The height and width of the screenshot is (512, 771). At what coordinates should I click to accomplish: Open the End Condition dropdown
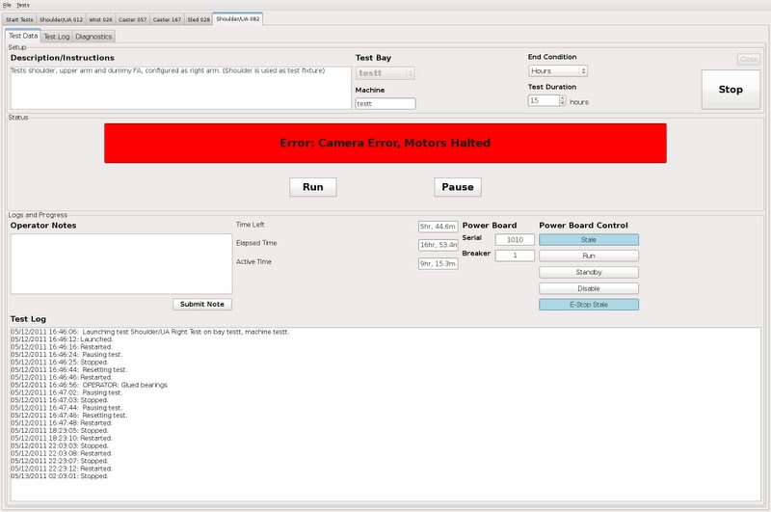pyautogui.click(x=558, y=70)
